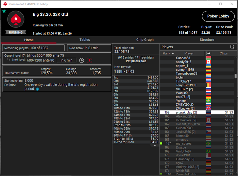The image size is (238, 176).
Task: Click the Poker Lobby button
Action: pos(218,16)
